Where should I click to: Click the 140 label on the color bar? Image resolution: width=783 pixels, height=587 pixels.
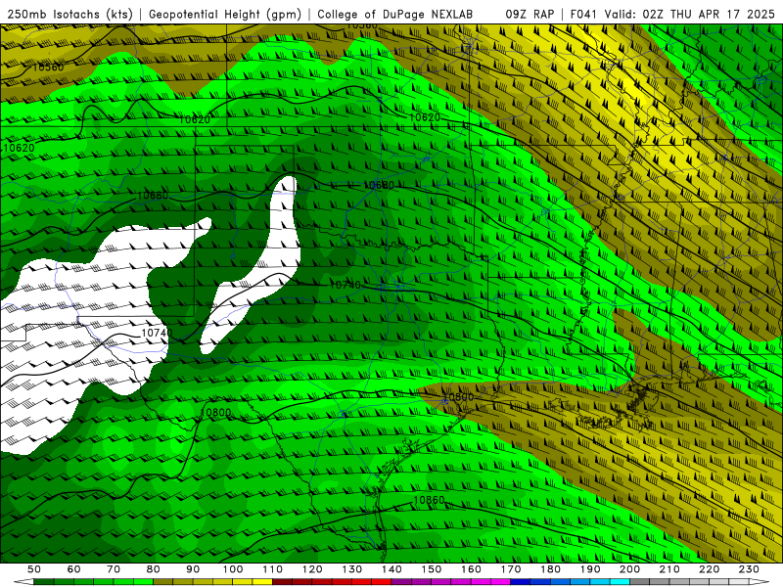pos(392,569)
